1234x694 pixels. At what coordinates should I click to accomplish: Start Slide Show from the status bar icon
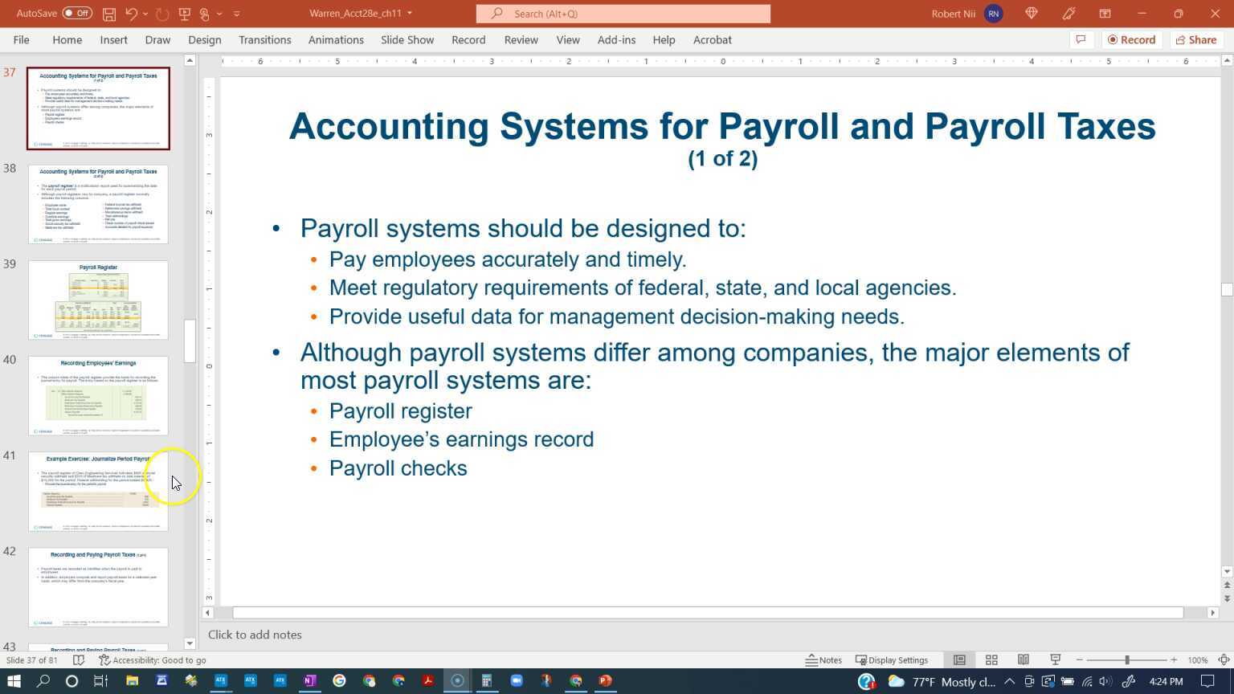(1054, 659)
